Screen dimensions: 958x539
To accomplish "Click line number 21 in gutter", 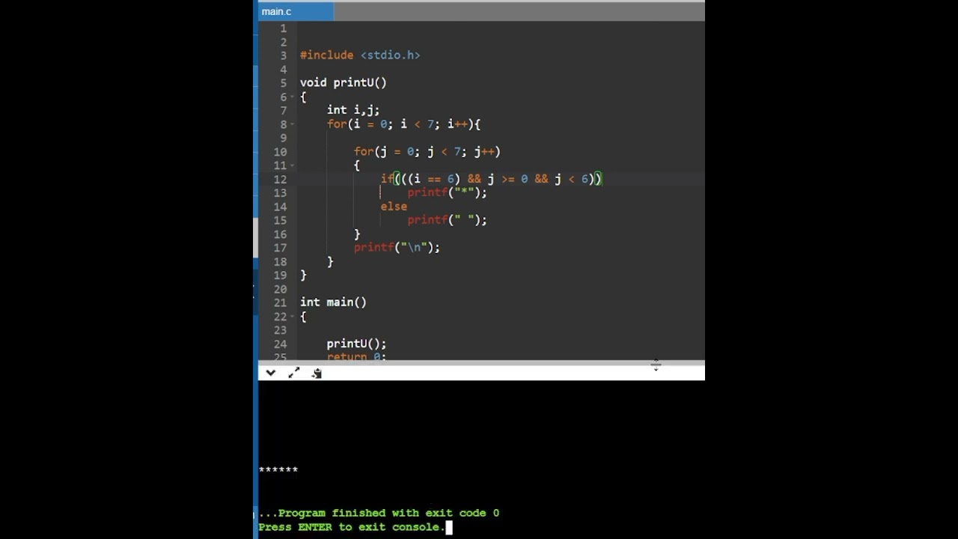I will (280, 303).
